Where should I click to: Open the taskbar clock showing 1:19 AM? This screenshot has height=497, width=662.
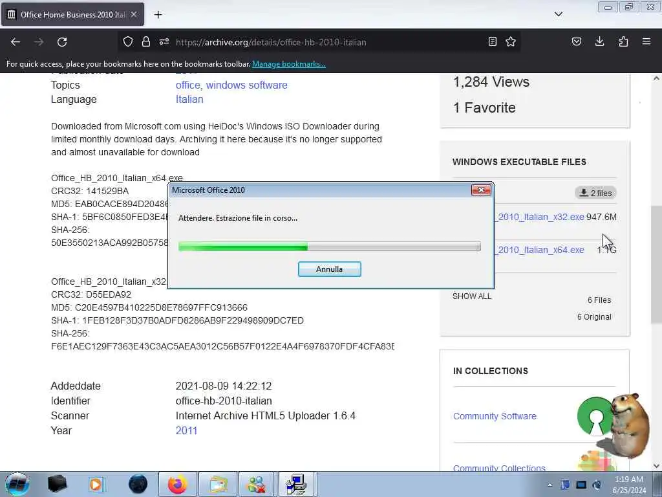point(629,485)
